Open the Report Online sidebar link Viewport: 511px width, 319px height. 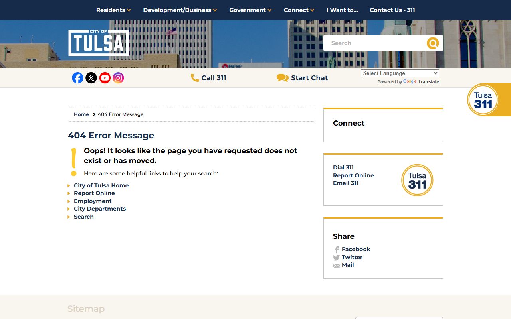(353, 175)
